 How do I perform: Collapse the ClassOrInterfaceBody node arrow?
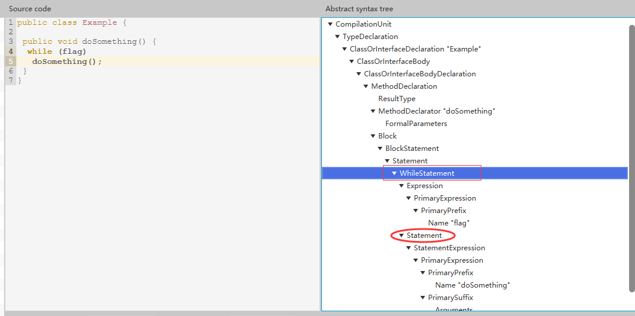(351, 62)
